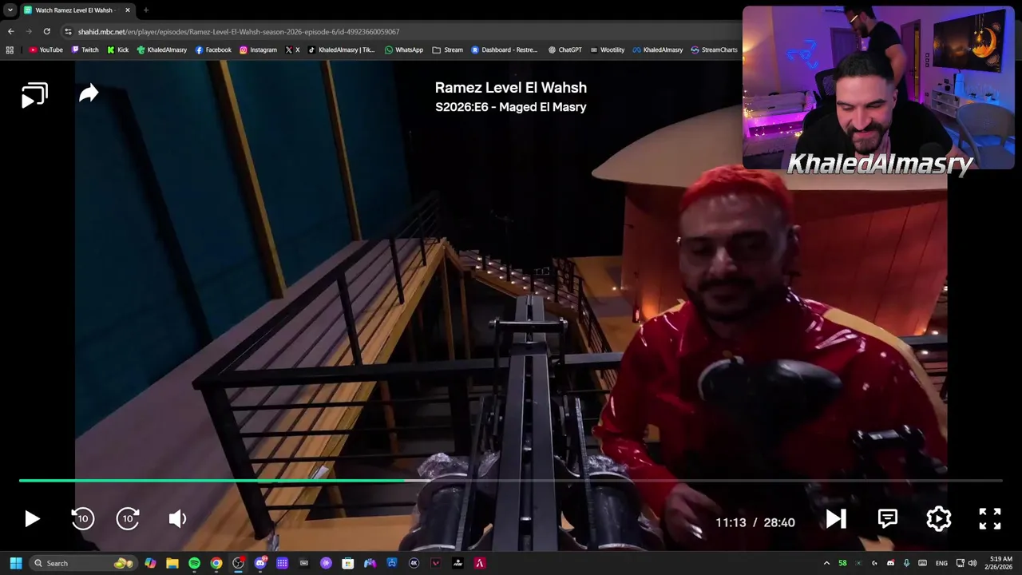Image resolution: width=1022 pixels, height=575 pixels.
Task: Mute the player volume speaker icon
Action: [x=177, y=519]
